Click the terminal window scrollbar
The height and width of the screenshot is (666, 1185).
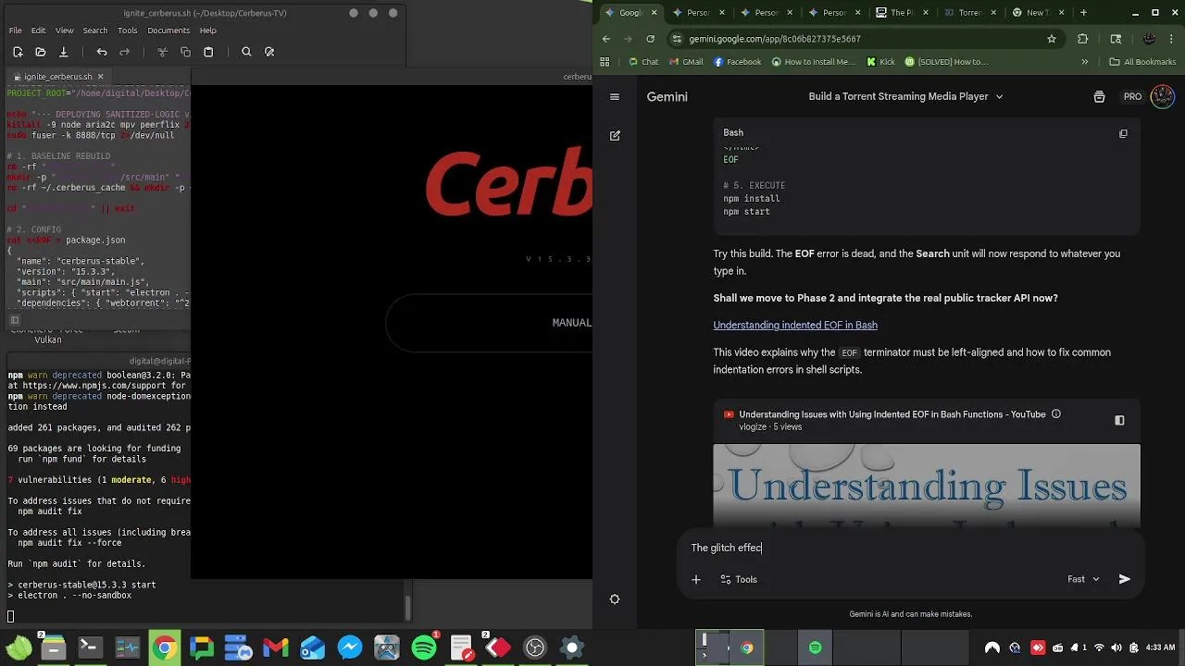click(x=408, y=608)
